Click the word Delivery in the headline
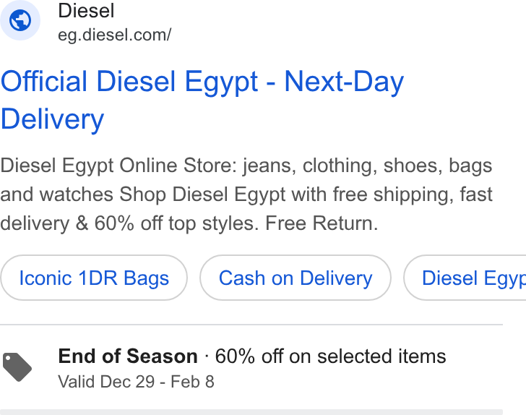Viewport: 526px width, 415px height. click(52, 119)
